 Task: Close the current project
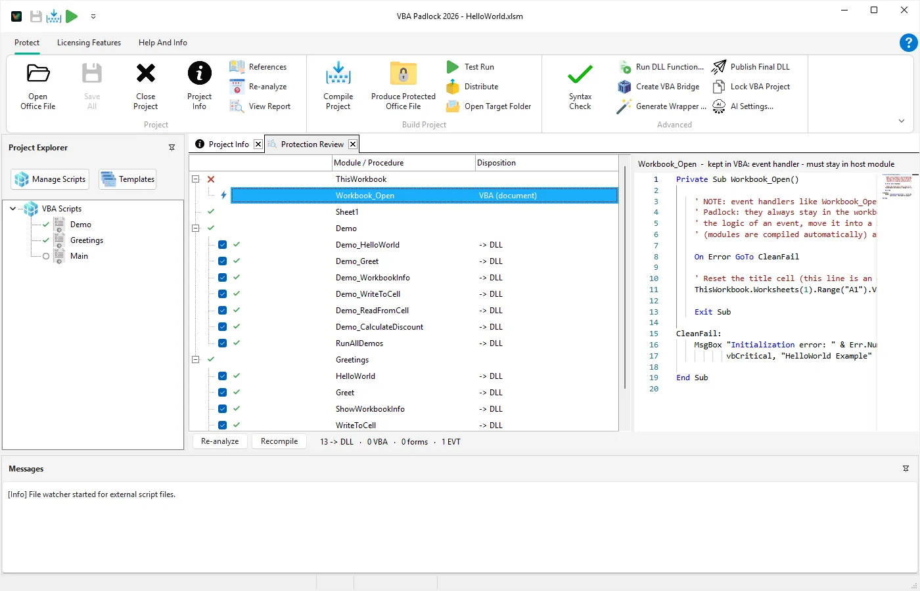point(146,87)
